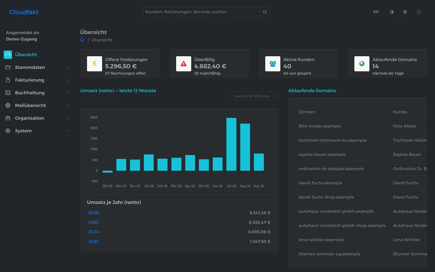This screenshot has height=272, width=435.
Task: Expand System submenu with plus
Action: click(68, 131)
